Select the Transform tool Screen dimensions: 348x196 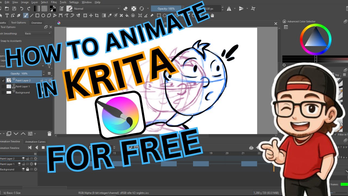click(85, 16)
